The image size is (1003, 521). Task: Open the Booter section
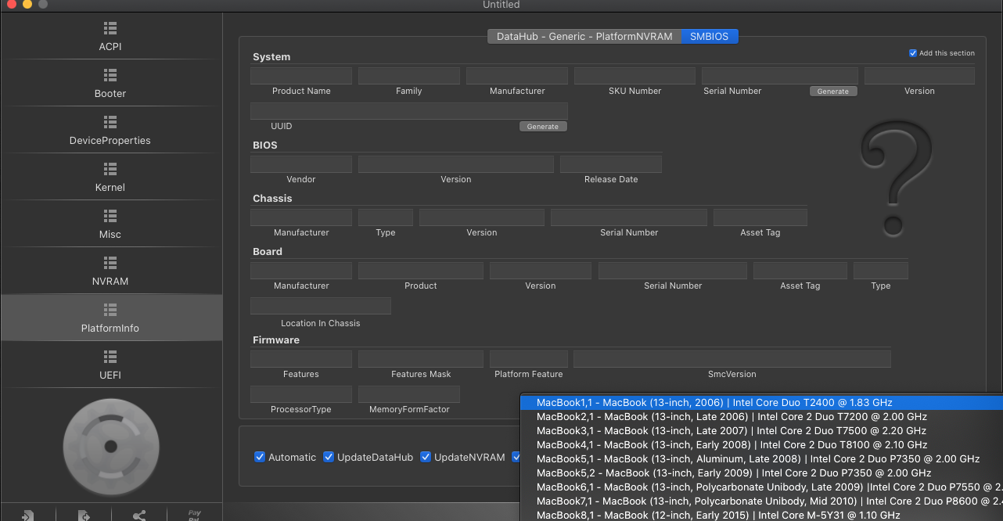tap(110, 84)
